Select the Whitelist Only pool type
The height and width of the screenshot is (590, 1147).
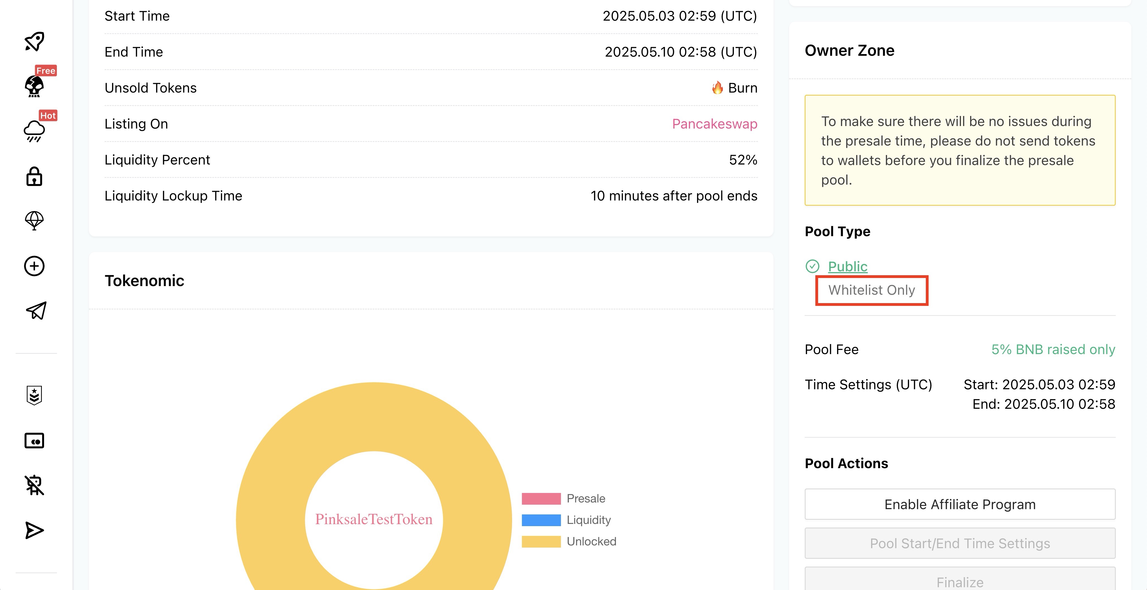pyautogui.click(x=871, y=290)
